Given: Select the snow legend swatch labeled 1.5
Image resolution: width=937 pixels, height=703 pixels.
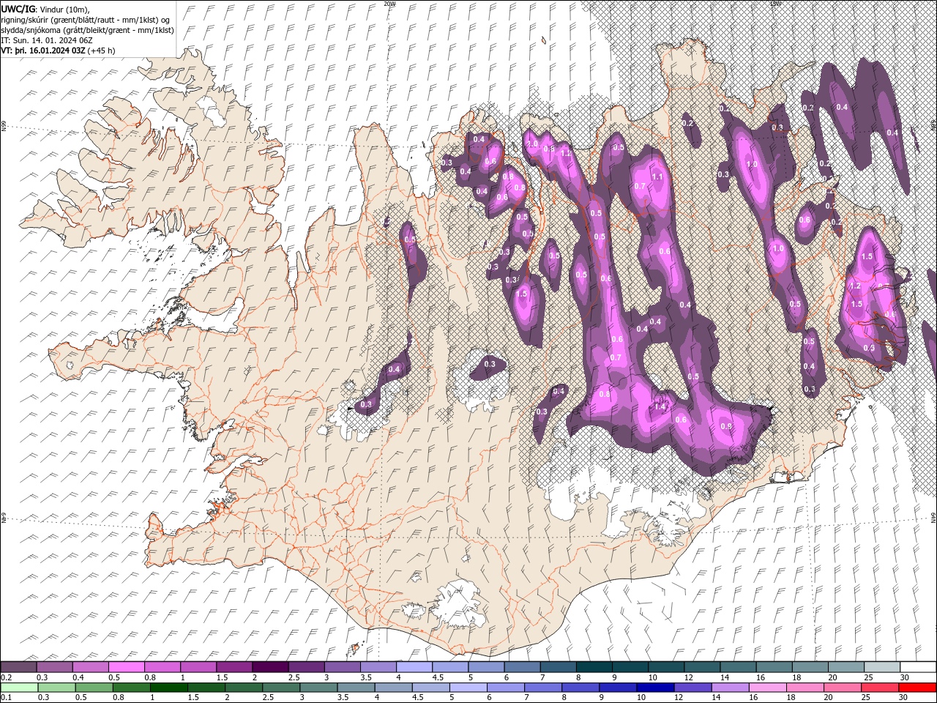Looking at the screenshot, I should coord(234,667).
